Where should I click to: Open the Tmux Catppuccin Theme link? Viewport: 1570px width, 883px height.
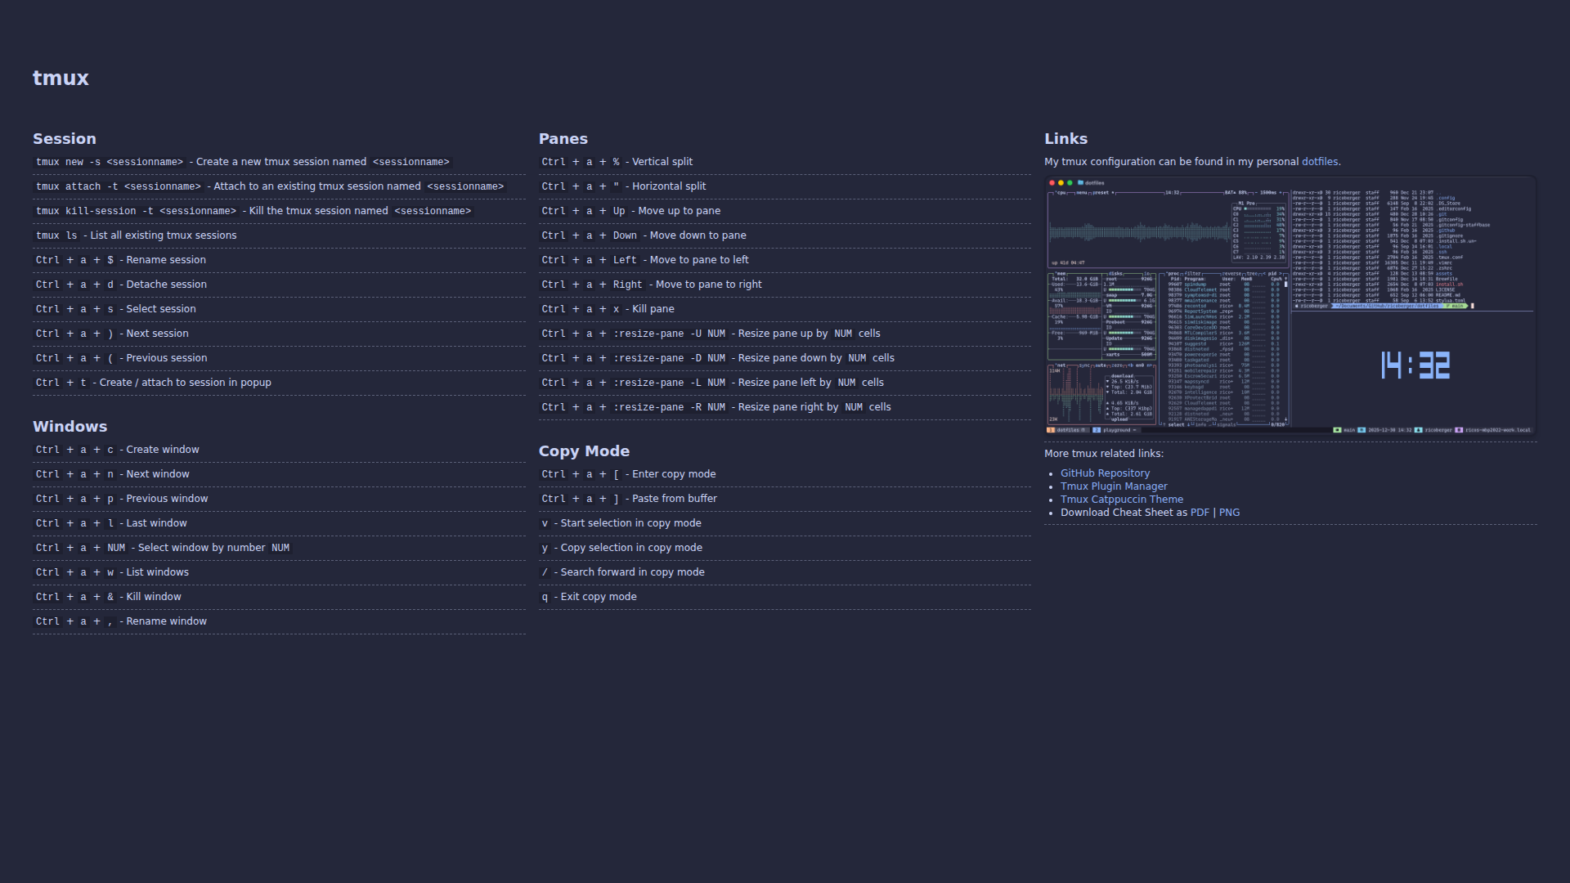pyautogui.click(x=1121, y=500)
